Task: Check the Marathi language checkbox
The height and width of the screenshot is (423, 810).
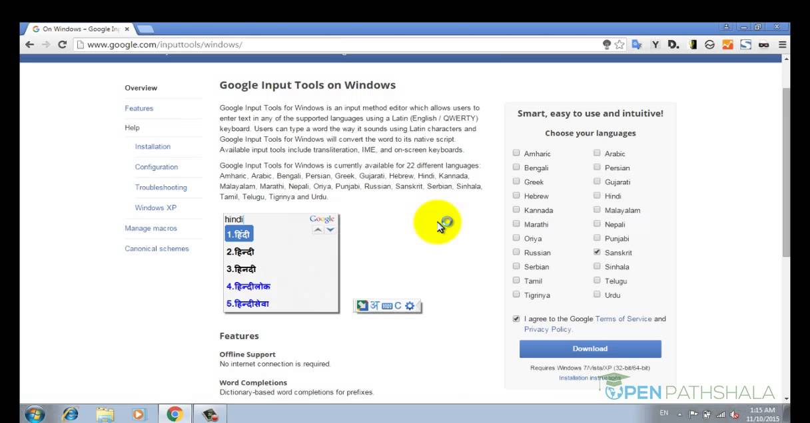Action: [x=516, y=223]
